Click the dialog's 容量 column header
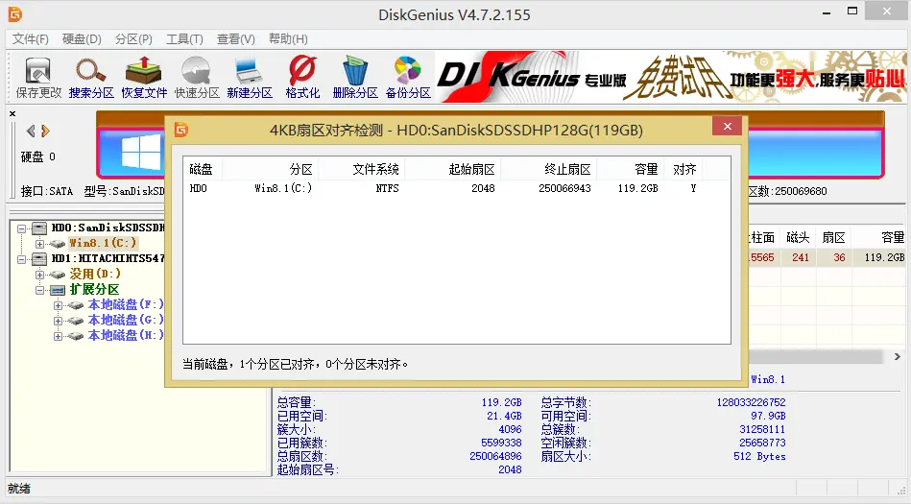The image size is (911, 504). click(x=630, y=169)
